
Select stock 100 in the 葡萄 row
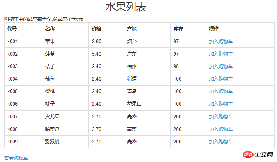[x=177, y=79]
